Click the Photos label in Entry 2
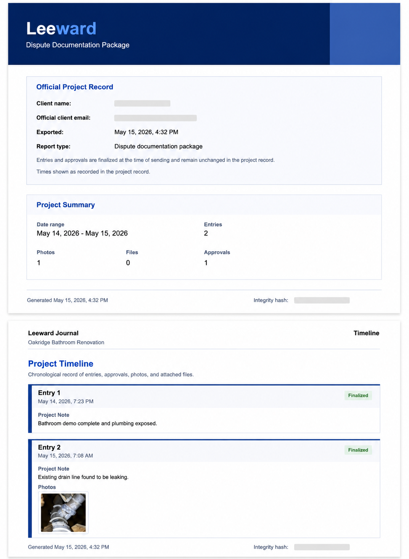This screenshot has width=409, height=559. pyautogui.click(x=47, y=487)
